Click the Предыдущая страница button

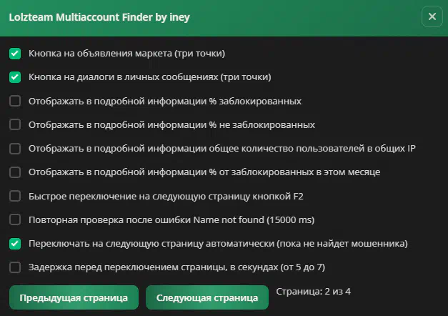tap(74, 297)
